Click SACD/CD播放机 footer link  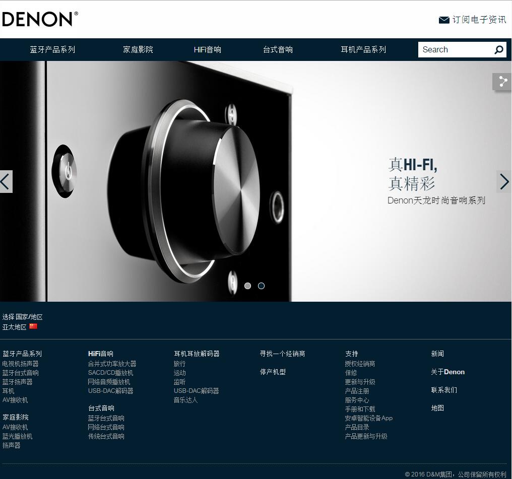coord(110,373)
